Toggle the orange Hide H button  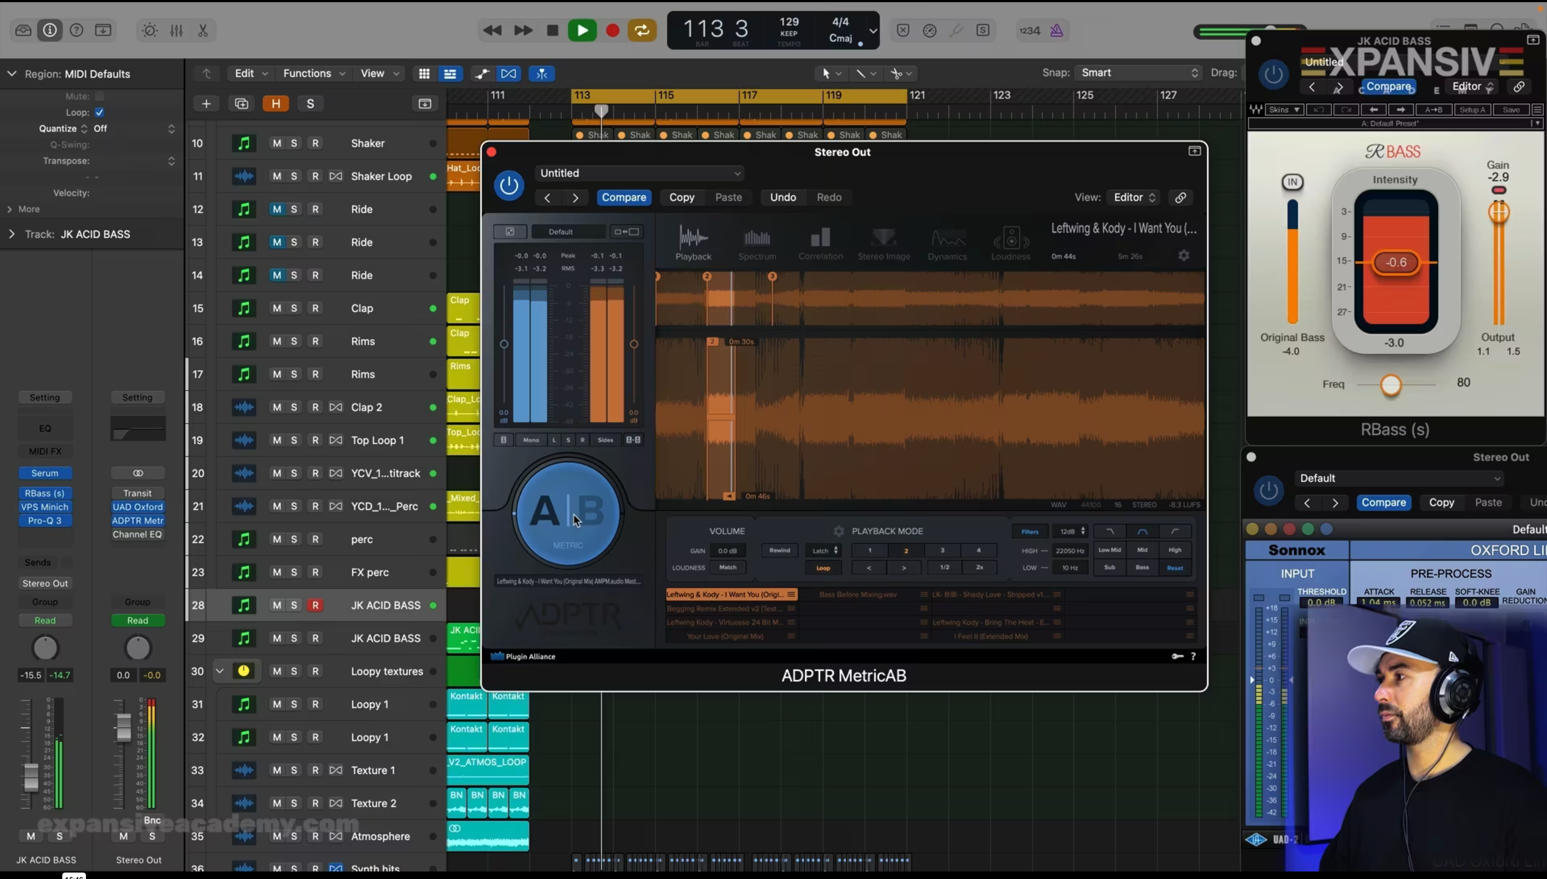tap(276, 104)
